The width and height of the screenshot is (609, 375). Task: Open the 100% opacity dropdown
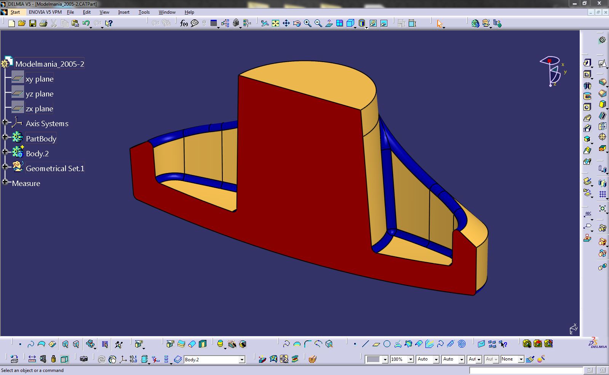[x=411, y=359]
